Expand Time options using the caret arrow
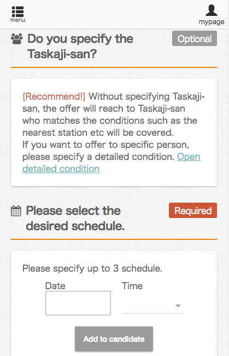Screen dimensions: 229x356 pyautogui.click(x=178, y=306)
